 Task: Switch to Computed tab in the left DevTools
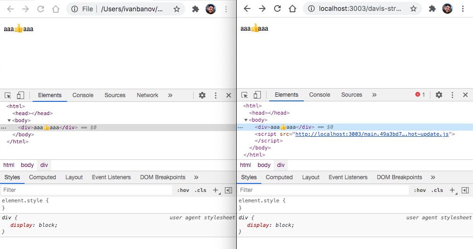click(43, 177)
